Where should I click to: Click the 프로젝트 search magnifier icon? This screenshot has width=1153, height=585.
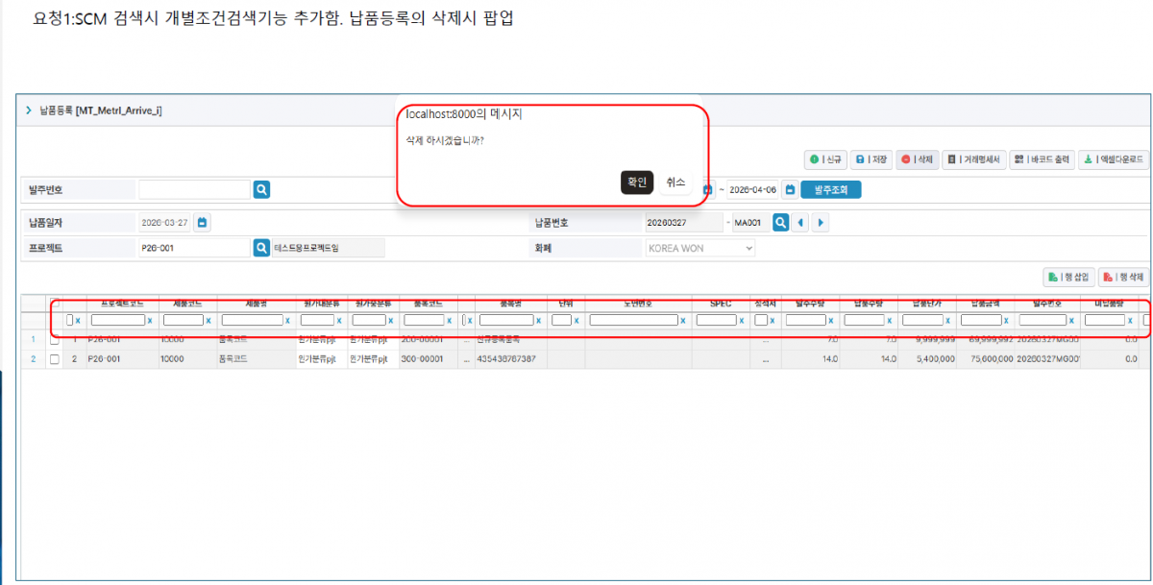point(261,248)
